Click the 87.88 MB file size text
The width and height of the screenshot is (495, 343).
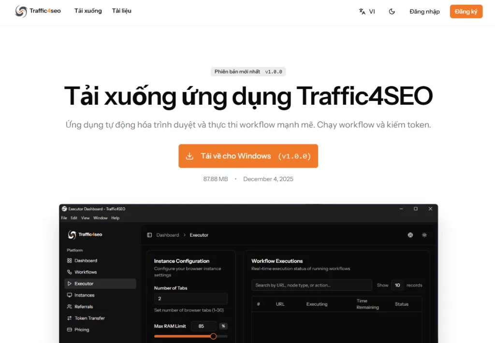[215, 179]
